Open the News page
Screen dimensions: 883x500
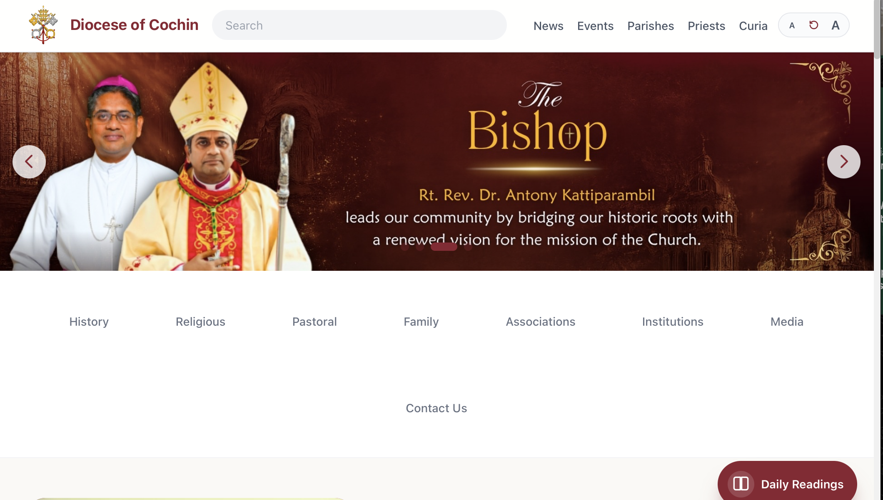click(x=548, y=26)
